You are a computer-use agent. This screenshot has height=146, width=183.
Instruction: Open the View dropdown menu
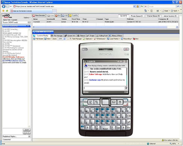48,39
